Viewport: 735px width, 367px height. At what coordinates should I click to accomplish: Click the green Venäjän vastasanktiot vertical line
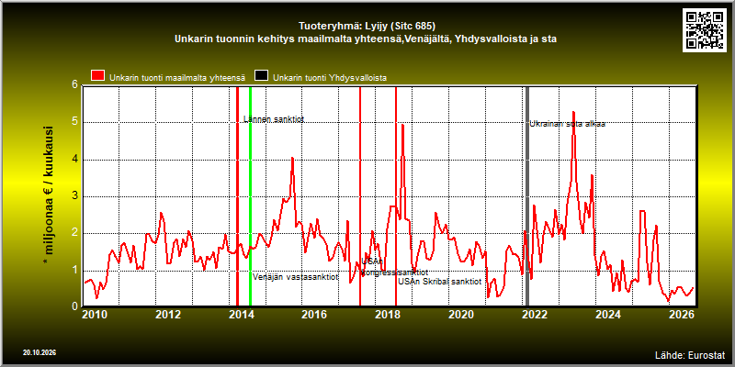[250, 196]
